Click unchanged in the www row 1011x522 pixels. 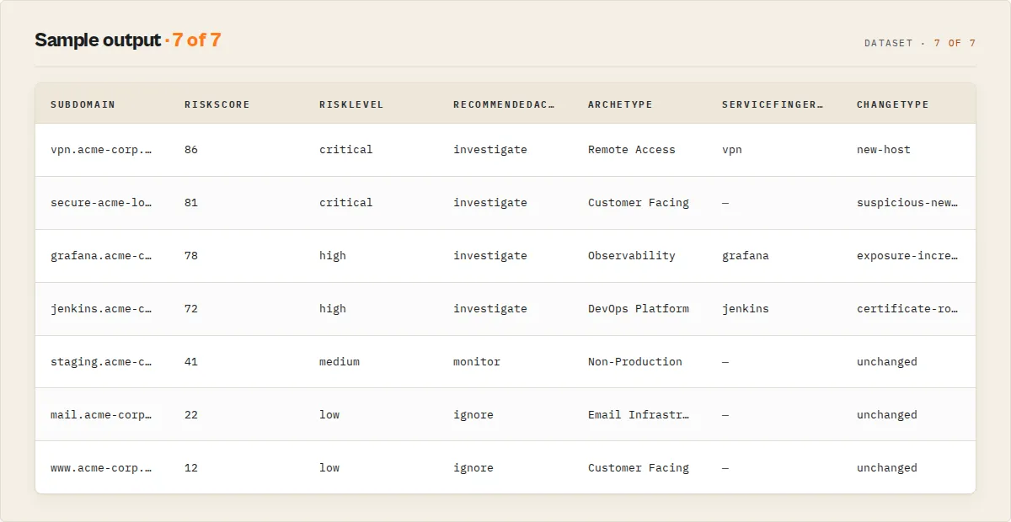pos(887,468)
